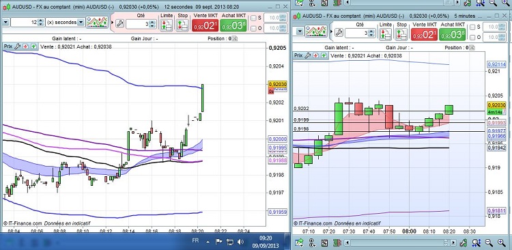The height and width of the screenshot is (250, 512).
Task: Open FR language indicator in taskbar
Action: click(x=195, y=240)
